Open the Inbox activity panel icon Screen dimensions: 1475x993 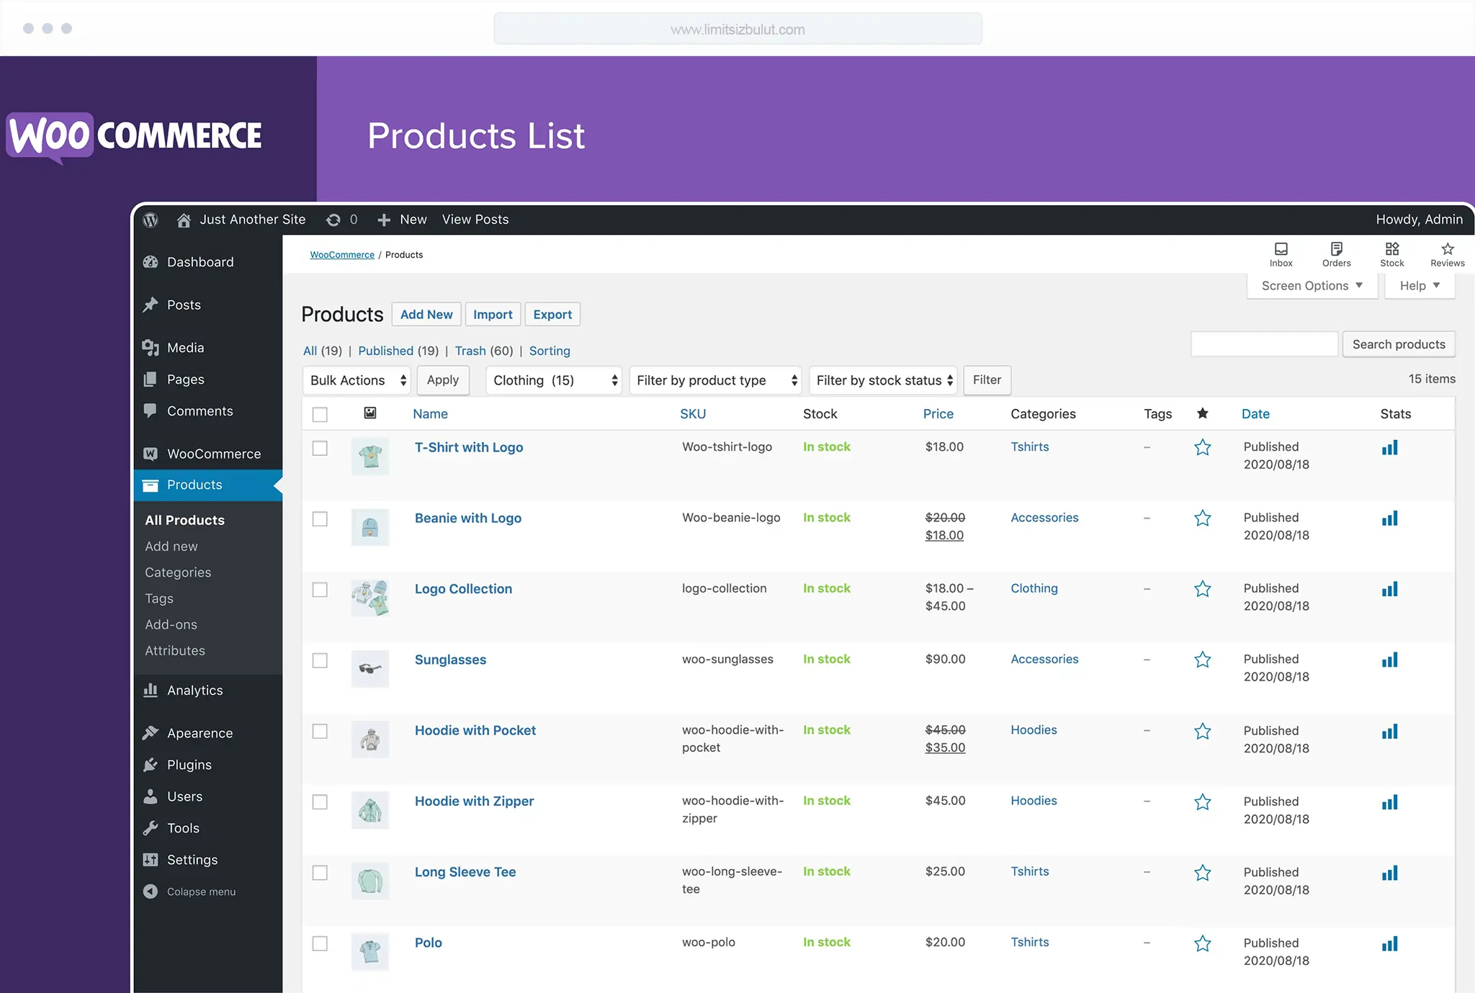tap(1281, 249)
